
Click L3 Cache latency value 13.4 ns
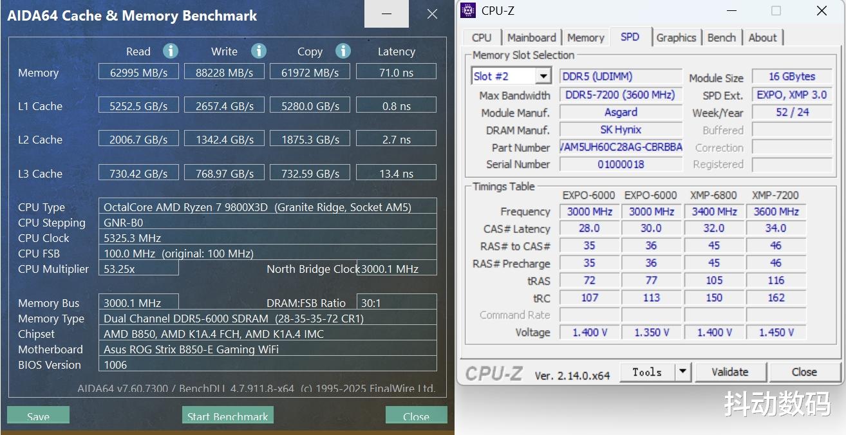[396, 173]
